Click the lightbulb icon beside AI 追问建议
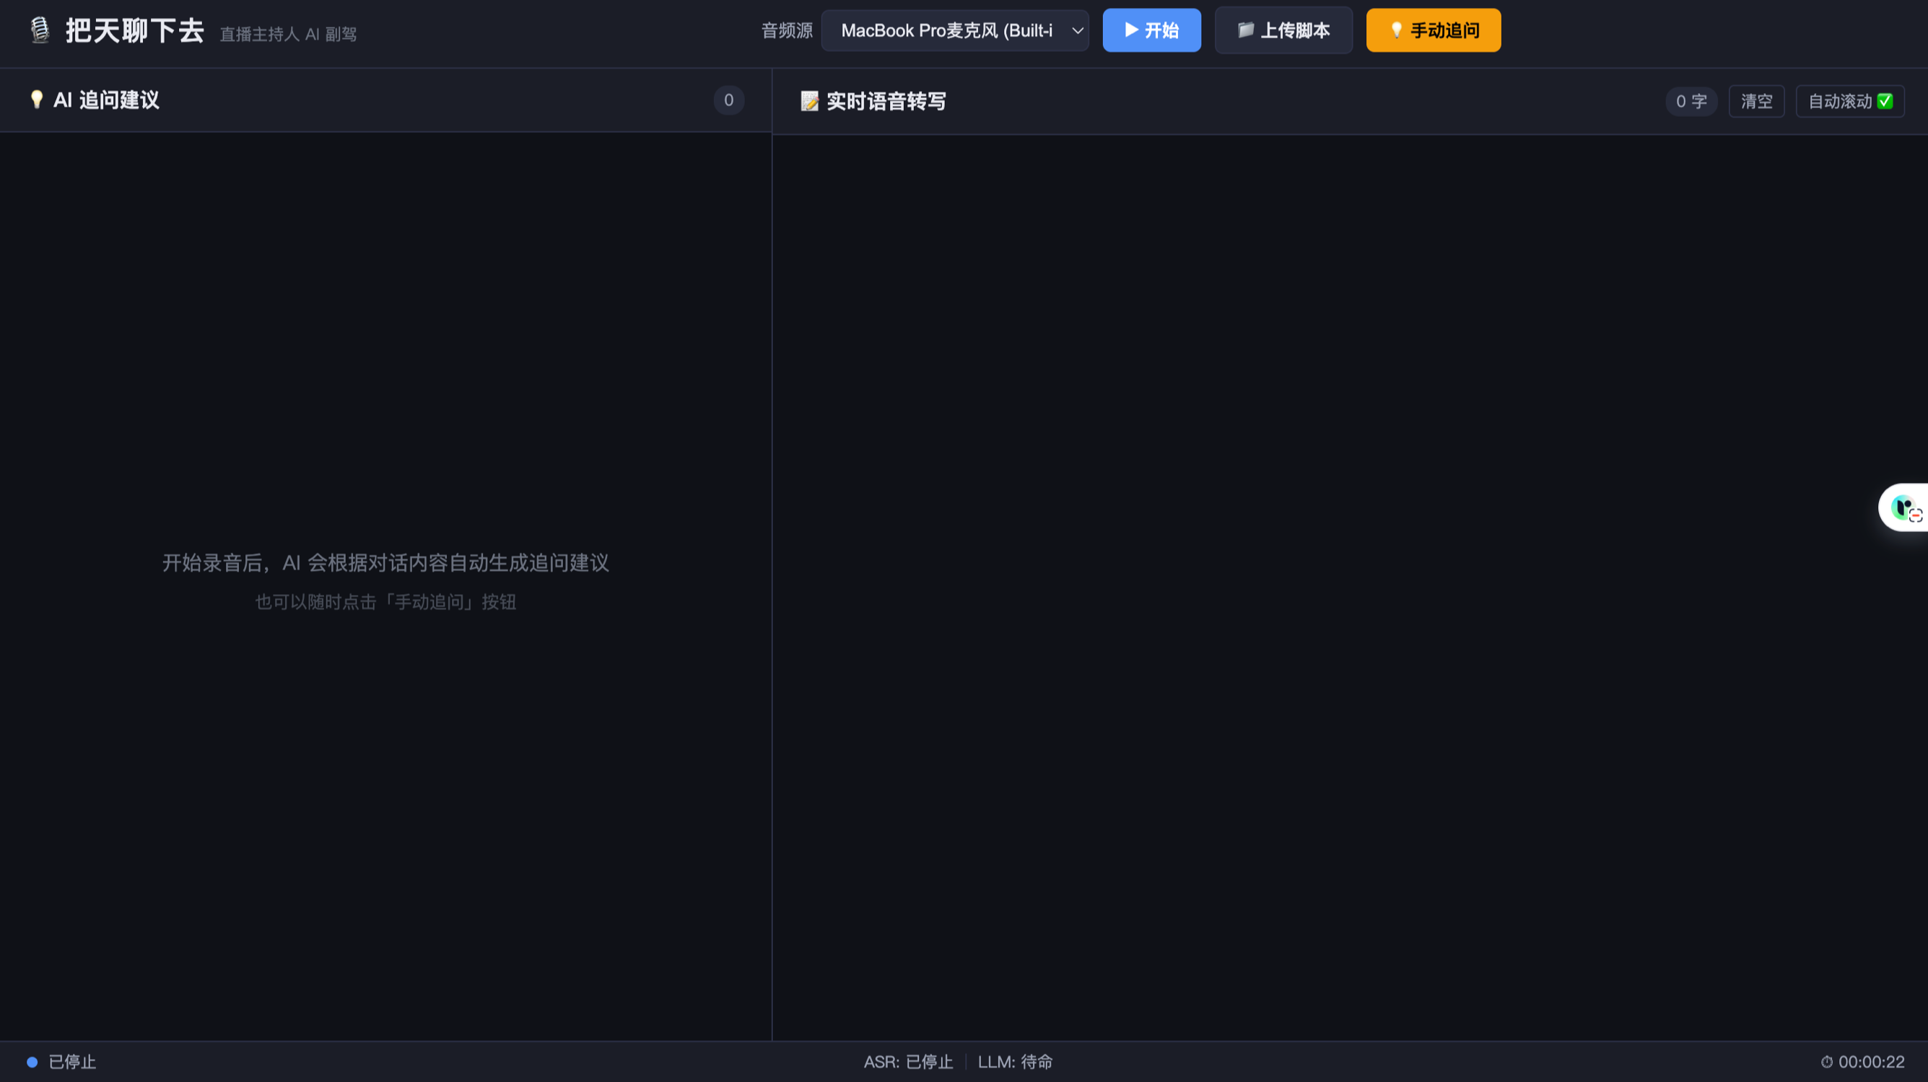The image size is (1928, 1082). [36, 100]
